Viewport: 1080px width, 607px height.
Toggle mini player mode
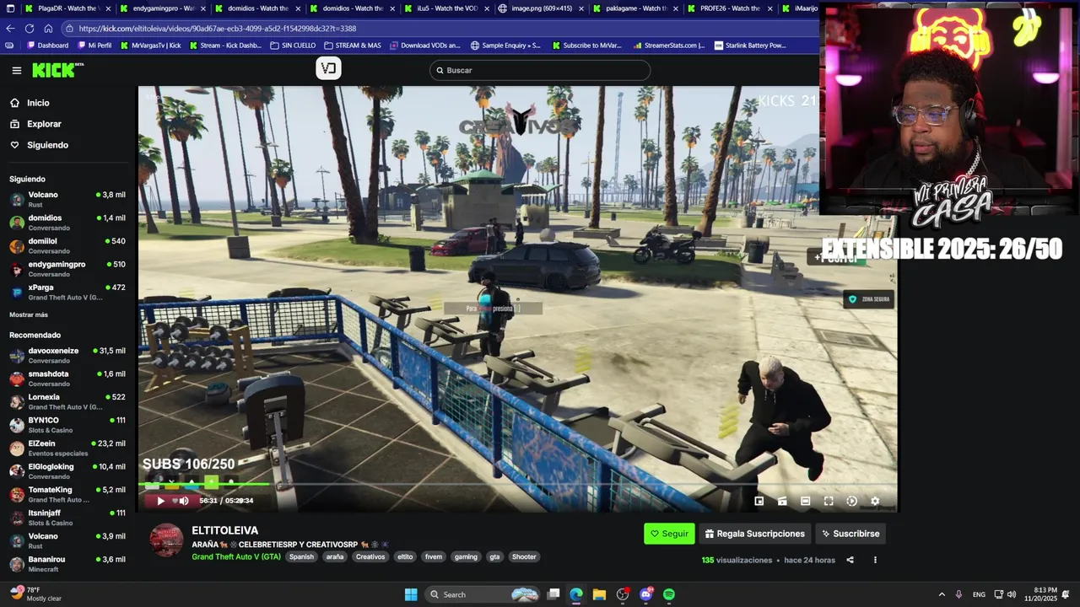[x=759, y=501]
